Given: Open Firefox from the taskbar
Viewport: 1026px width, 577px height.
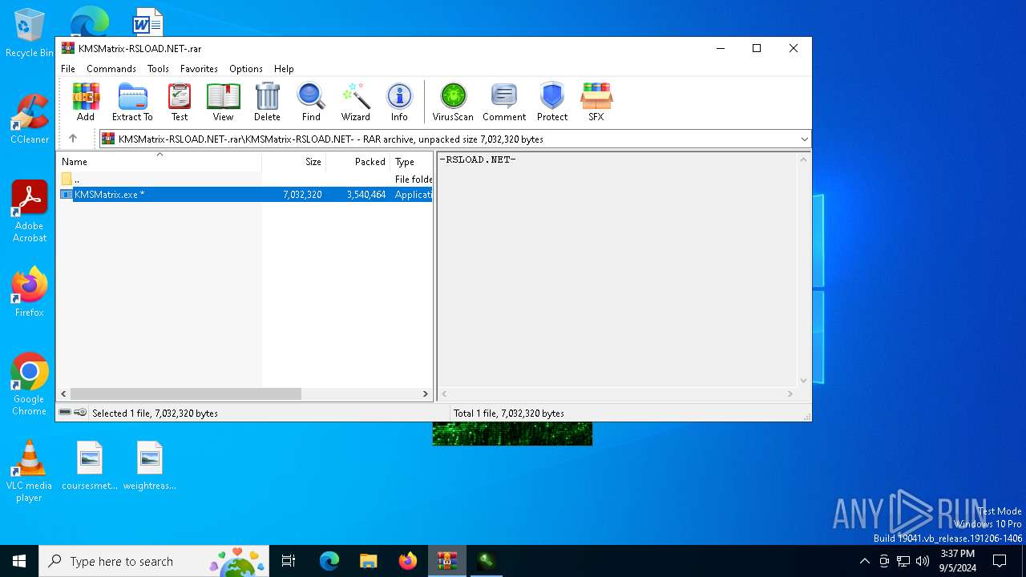Looking at the screenshot, I should pos(408,561).
